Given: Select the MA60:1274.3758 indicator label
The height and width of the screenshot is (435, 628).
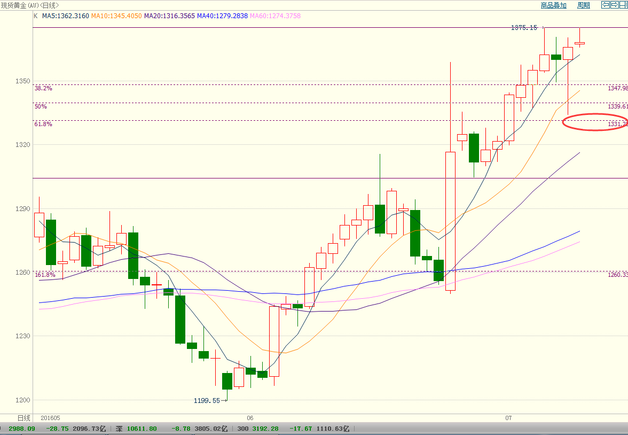Looking at the screenshot, I should 275,16.
